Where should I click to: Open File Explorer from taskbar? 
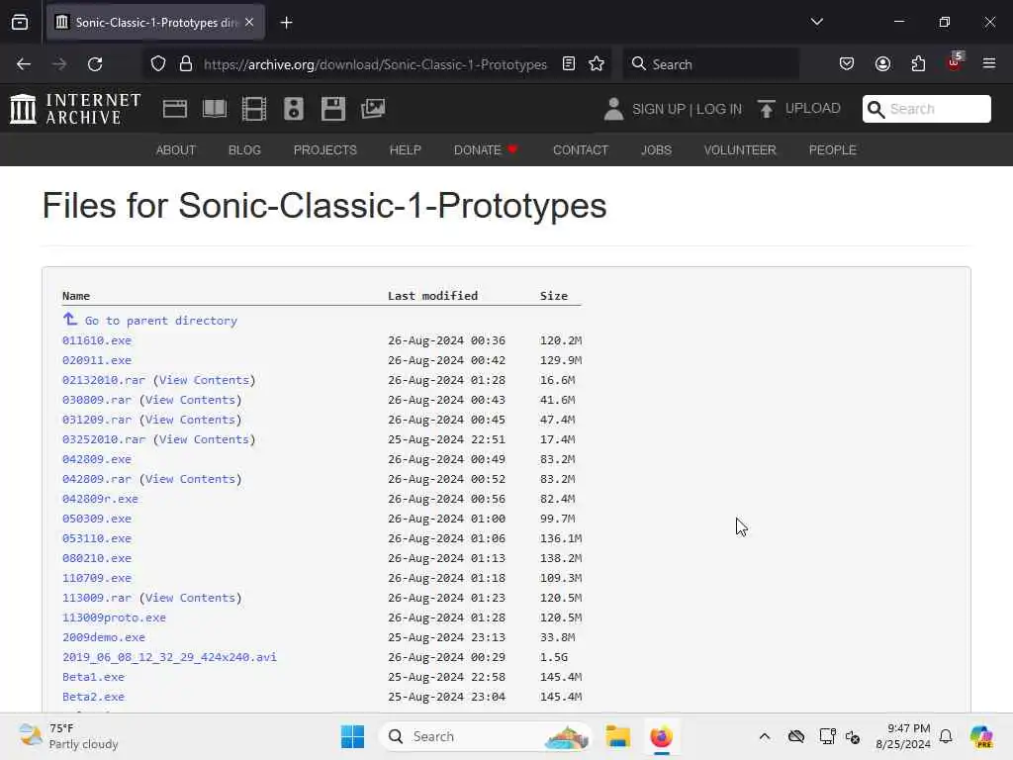pyautogui.click(x=617, y=736)
